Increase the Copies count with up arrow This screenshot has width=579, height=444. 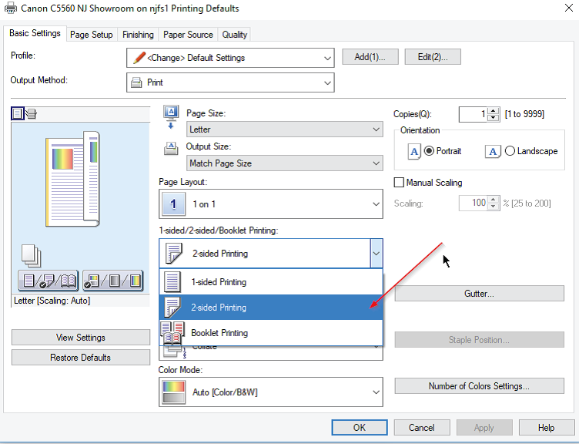tap(493, 111)
